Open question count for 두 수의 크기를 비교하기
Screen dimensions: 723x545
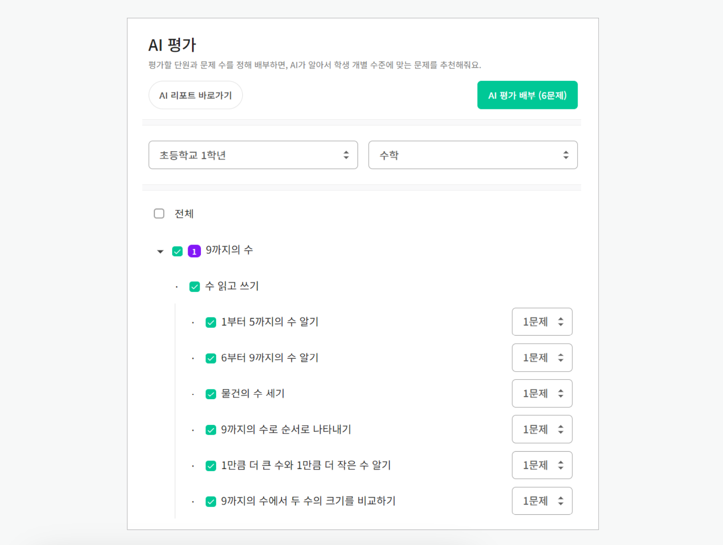542,501
